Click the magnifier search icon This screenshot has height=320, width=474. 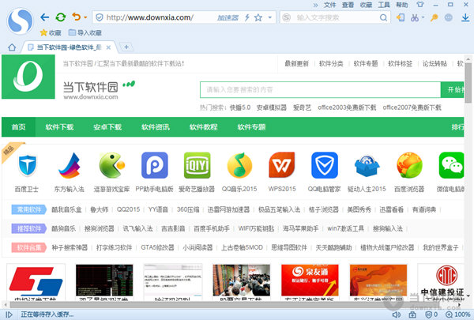coord(383,17)
